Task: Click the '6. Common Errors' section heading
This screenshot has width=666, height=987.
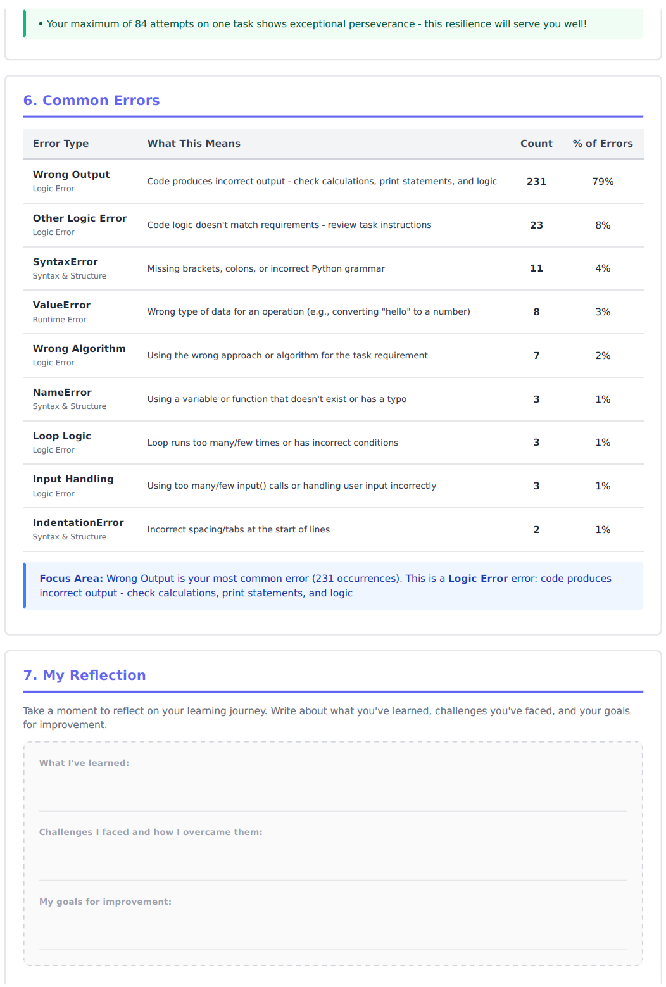Action: 91,101
